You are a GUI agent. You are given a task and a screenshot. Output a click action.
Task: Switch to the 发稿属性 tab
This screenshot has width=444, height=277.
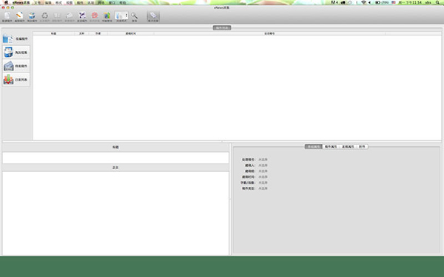coord(348,147)
